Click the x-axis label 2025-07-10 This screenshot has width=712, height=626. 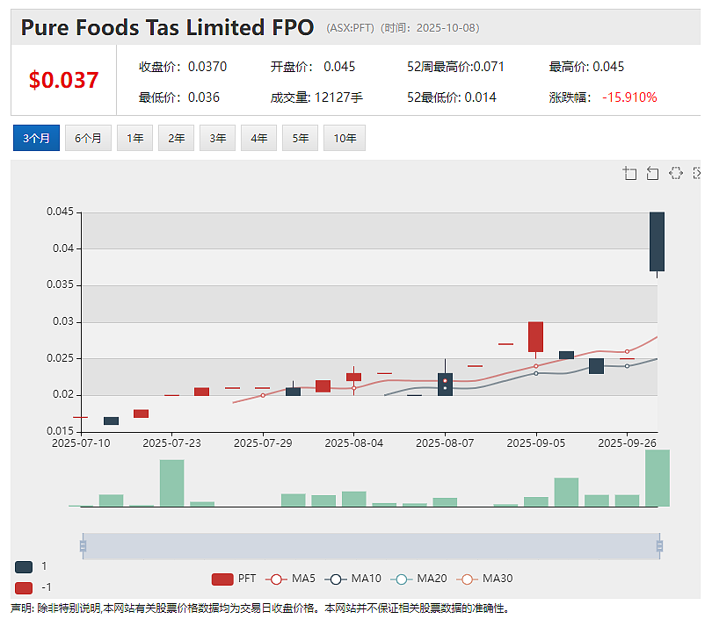click(81, 443)
